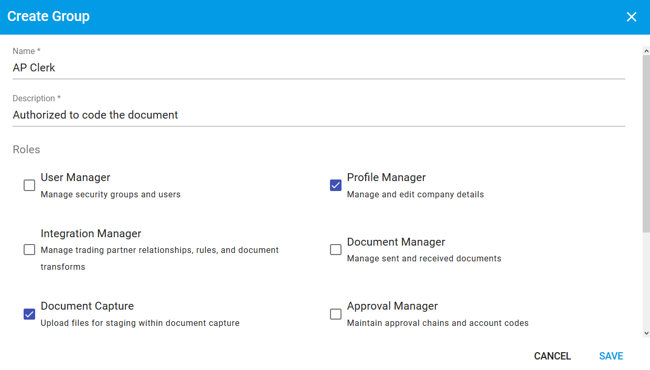Click the SAVE button
650x370 pixels.
click(x=610, y=356)
